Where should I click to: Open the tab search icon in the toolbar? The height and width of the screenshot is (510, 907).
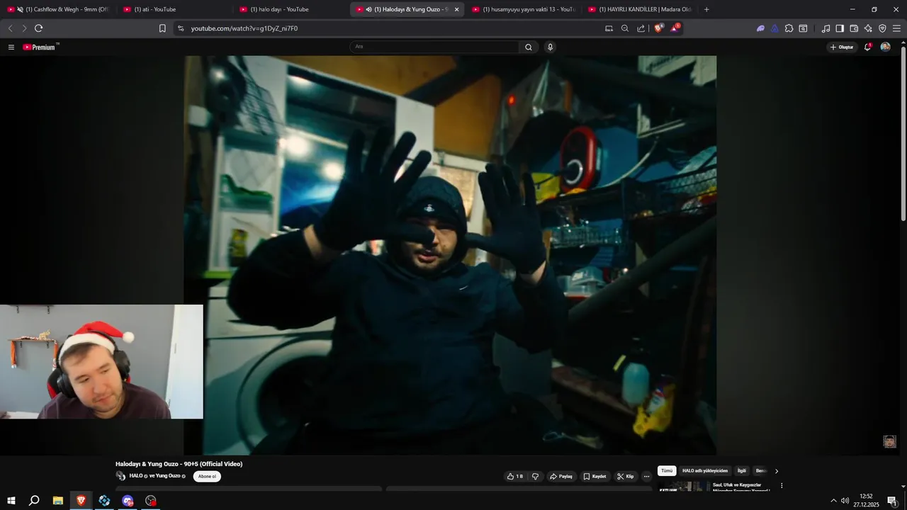point(803,28)
